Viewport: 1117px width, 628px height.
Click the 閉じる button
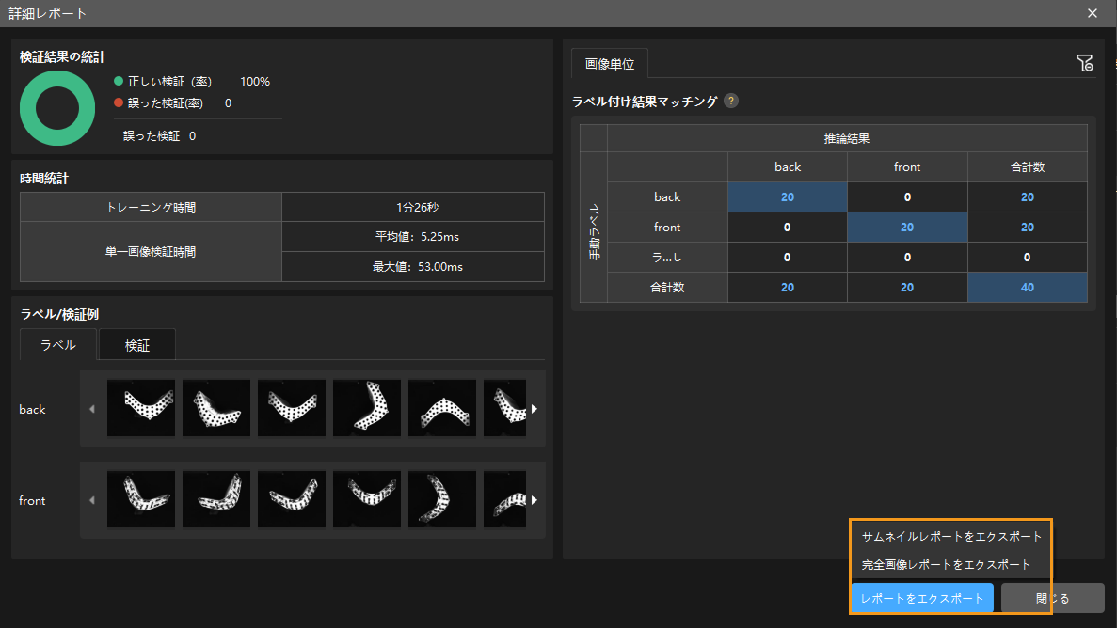pyautogui.click(x=1052, y=598)
